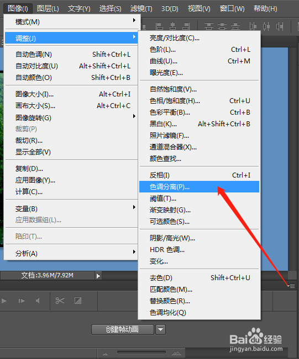Viewport: 299px width, 359px height.
Task: Expand the 分析(A) submenu
Action: pyautogui.click(x=71, y=253)
